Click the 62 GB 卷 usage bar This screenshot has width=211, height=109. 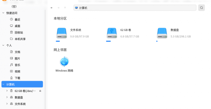108,41
